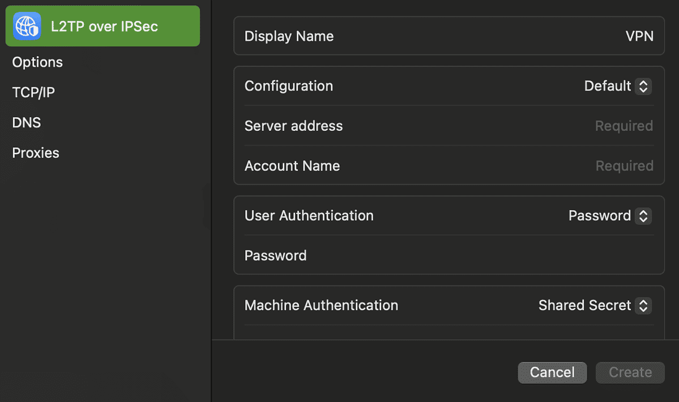This screenshot has width=679, height=402.
Task: Select the Shared Secret authentication value
Action: (585, 306)
